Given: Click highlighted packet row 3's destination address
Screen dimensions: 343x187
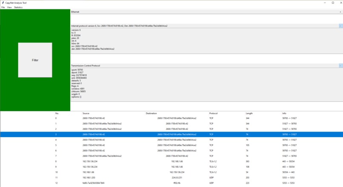Looking at the screenshot, I should pos(177,135).
